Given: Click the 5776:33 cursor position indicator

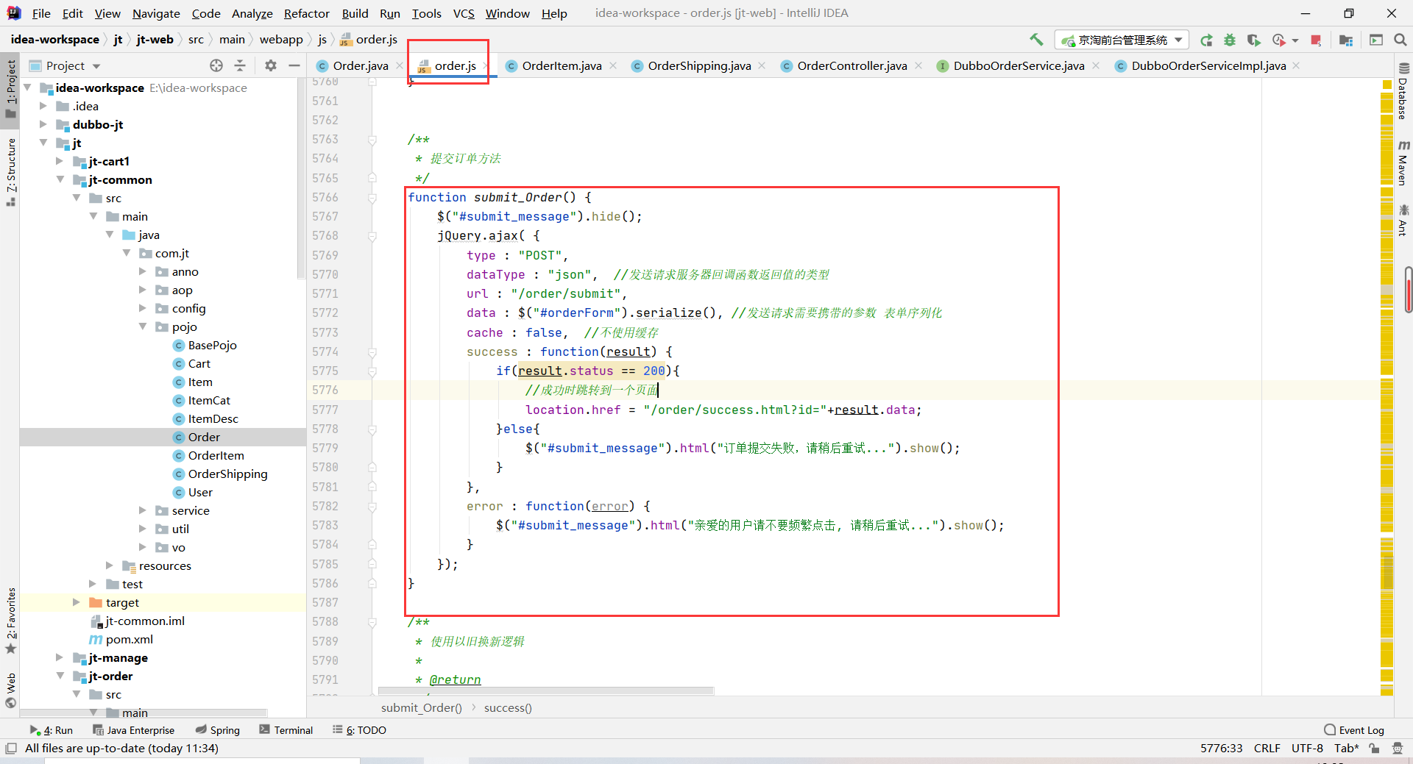Looking at the screenshot, I should coord(1221,748).
